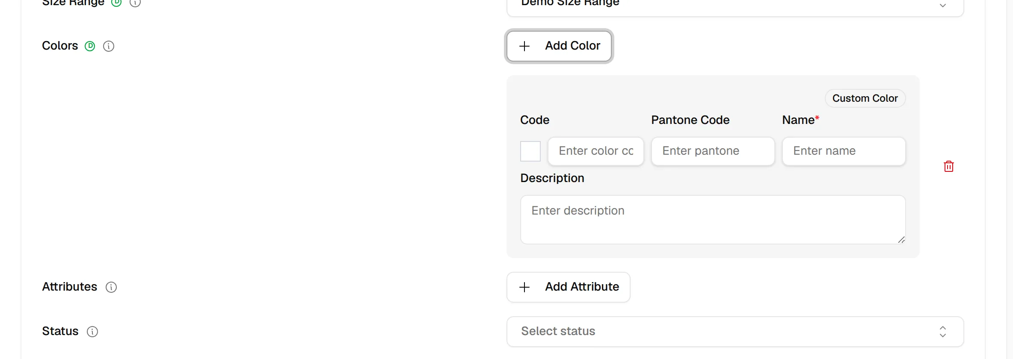Image resolution: width=1013 pixels, height=359 pixels.
Task: Focus the Enter name field
Action: [x=844, y=151]
